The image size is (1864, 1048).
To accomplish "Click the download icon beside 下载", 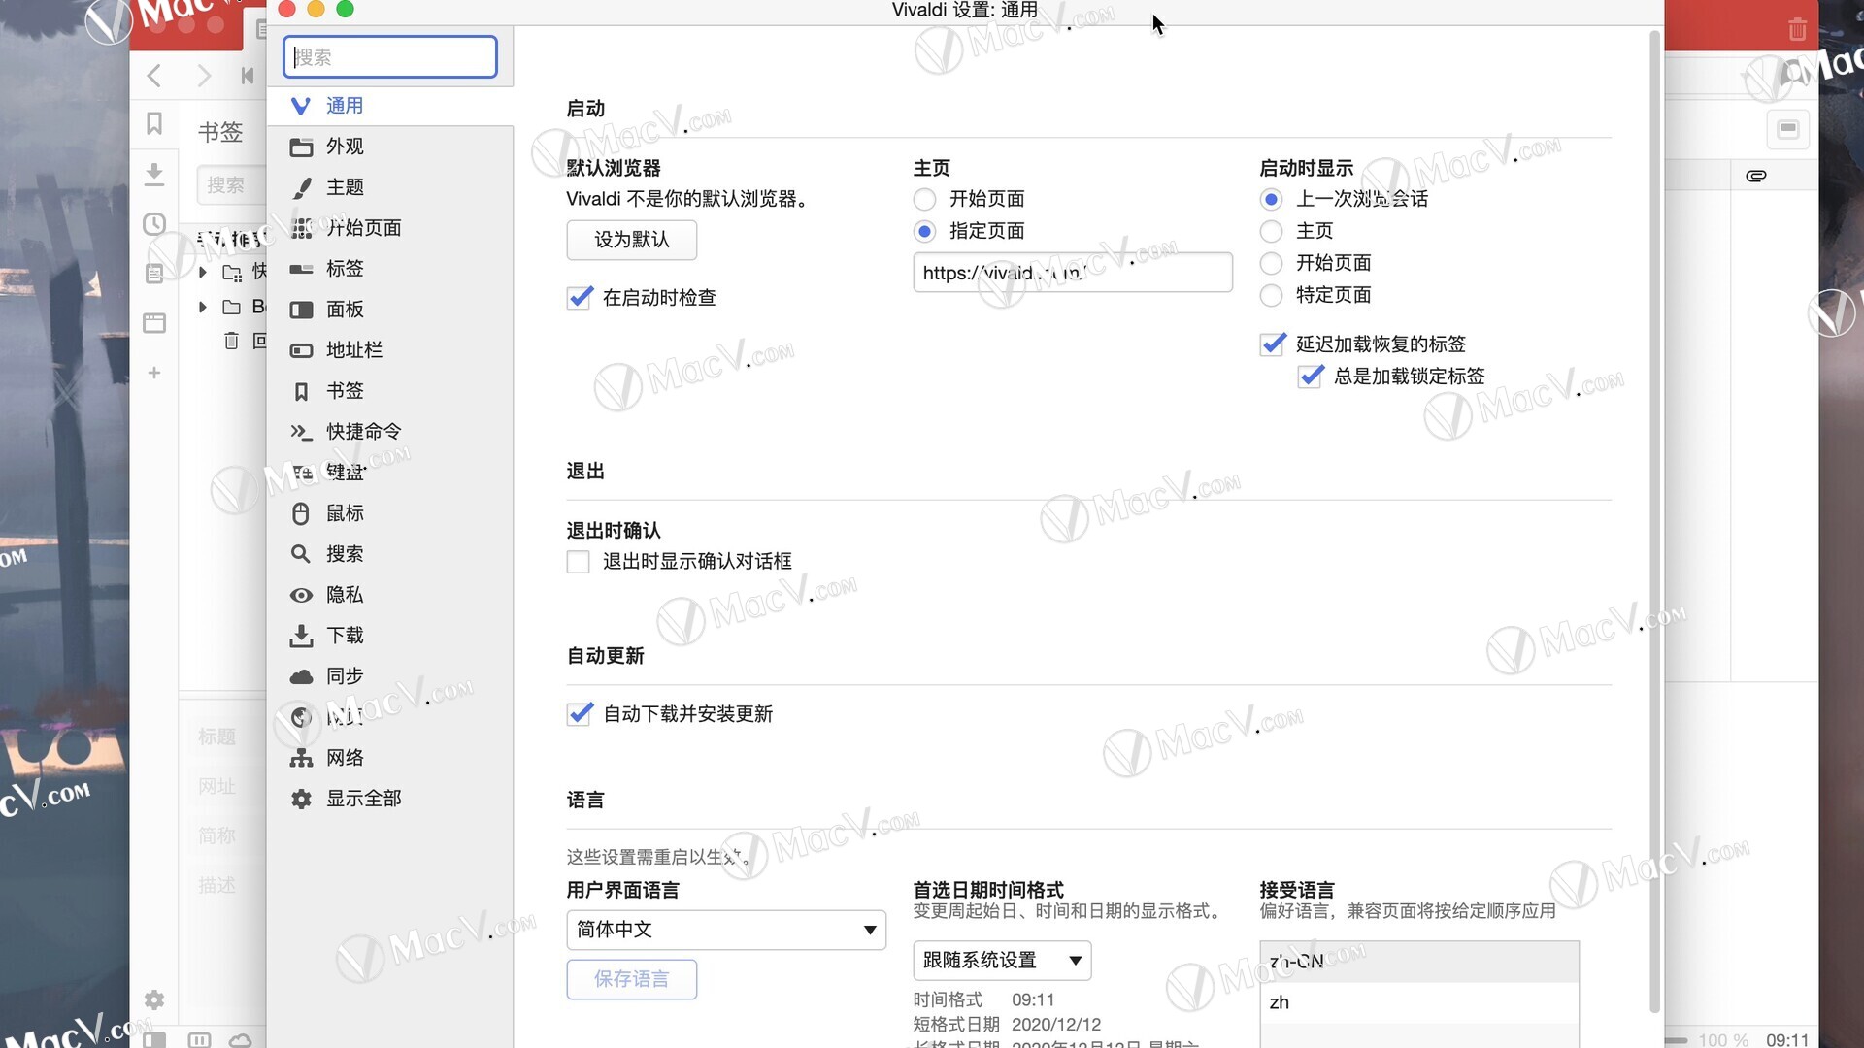I will pyautogui.click(x=301, y=636).
